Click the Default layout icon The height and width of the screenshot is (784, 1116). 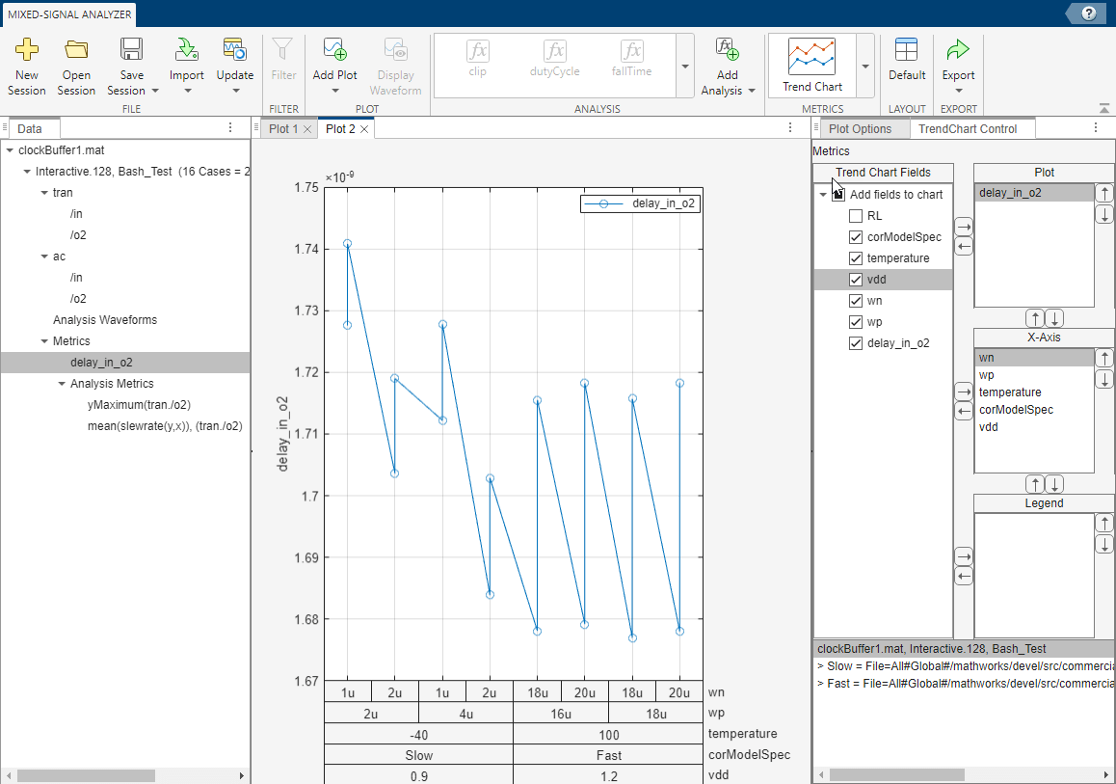(x=906, y=50)
